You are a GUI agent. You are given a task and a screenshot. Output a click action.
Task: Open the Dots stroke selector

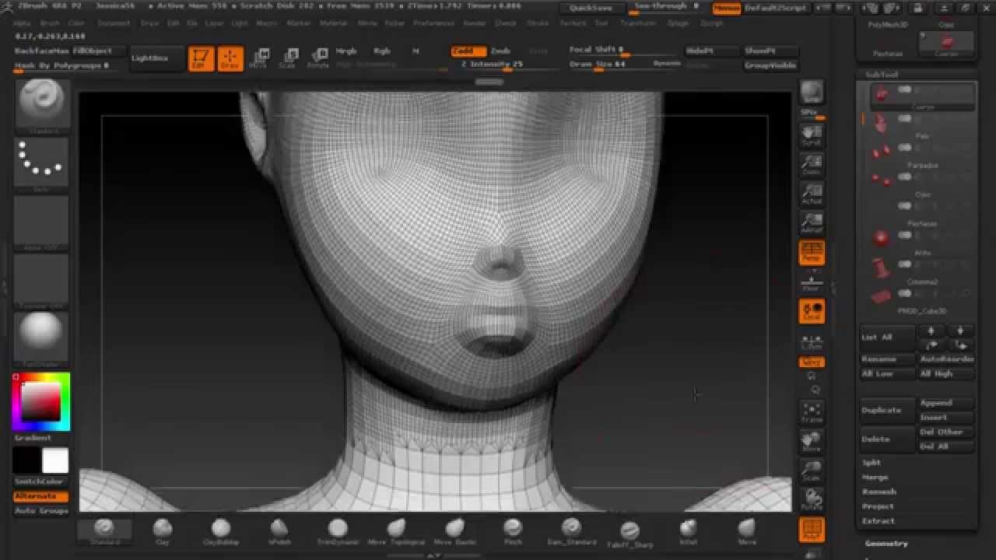[42, 164]
